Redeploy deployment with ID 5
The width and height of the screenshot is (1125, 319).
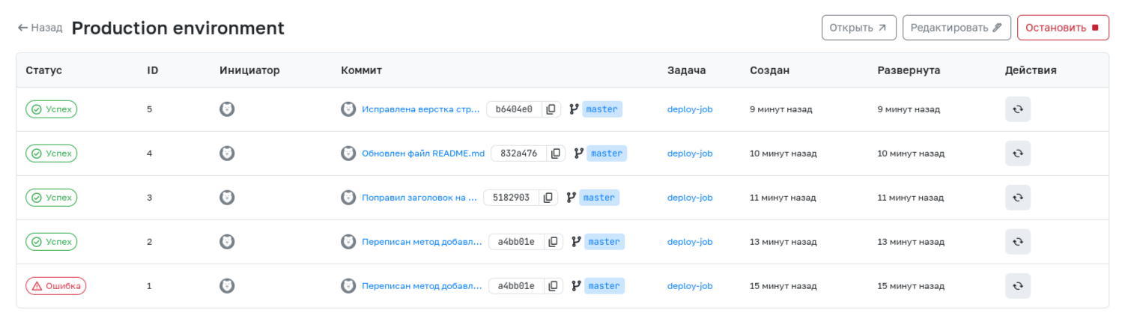(1018, 109)
